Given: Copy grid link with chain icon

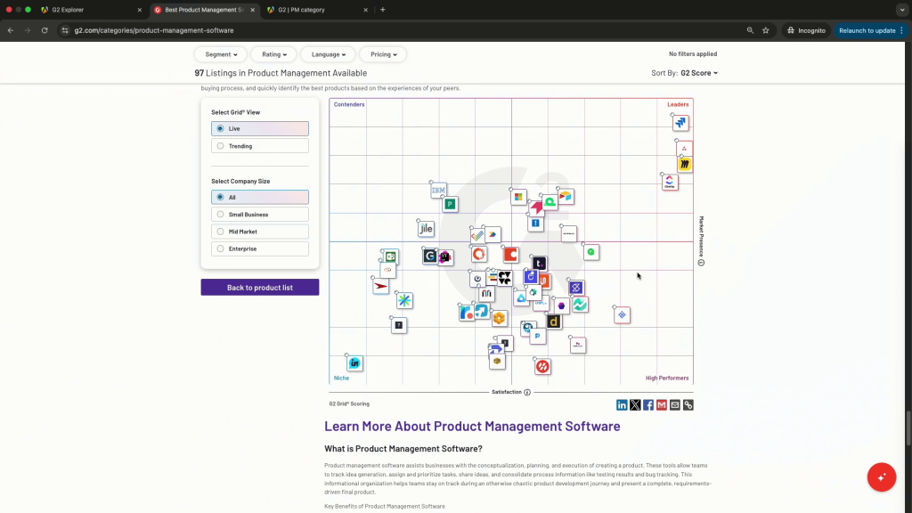Looking at the screenshot, I should [x=688, y=405].
